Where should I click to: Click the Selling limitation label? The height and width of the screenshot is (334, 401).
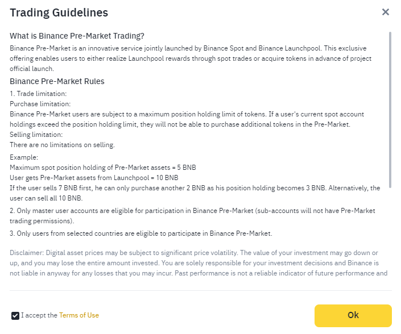[36, 135]
